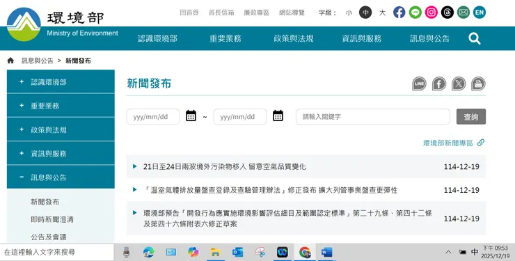This screenshot has width=515, height=261.
Task: Click Windows taskbar search box
Action: [57, 252]
